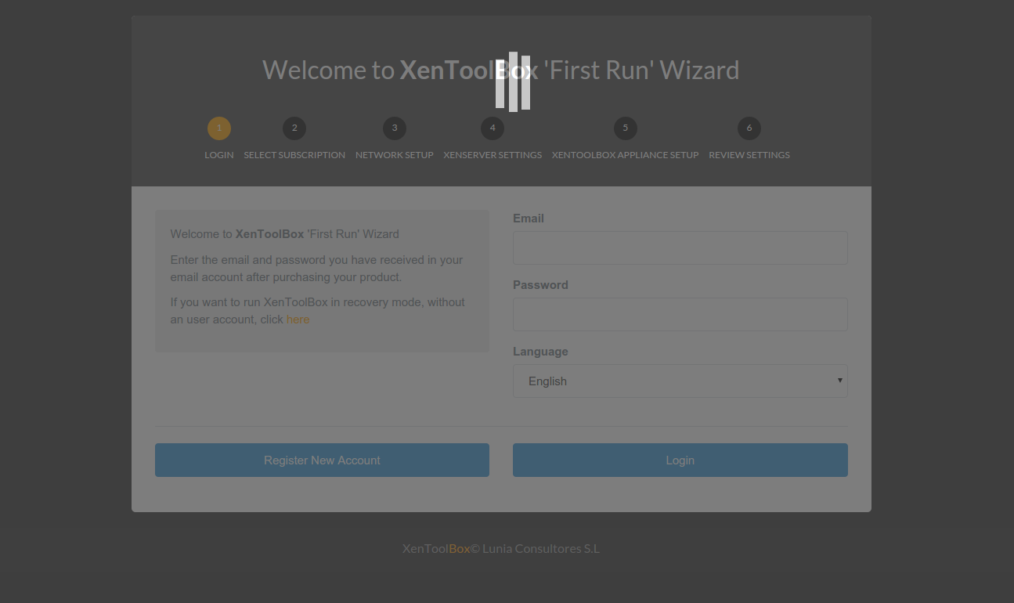This screenshot has width=1014, height=603.
Task: Select the English language combo box
Action: tap(680, 381)
